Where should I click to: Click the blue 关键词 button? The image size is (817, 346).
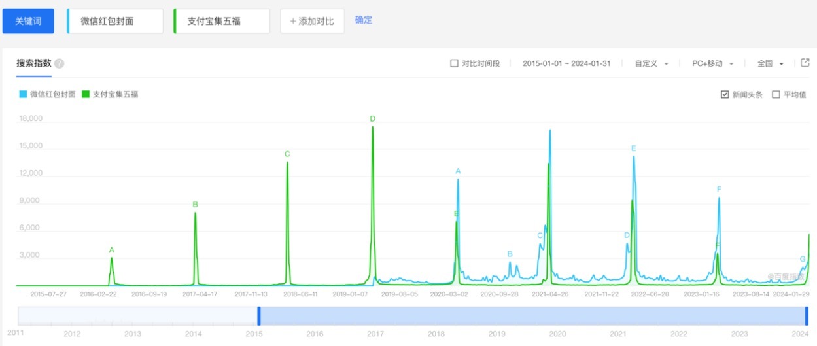(28, 21)
